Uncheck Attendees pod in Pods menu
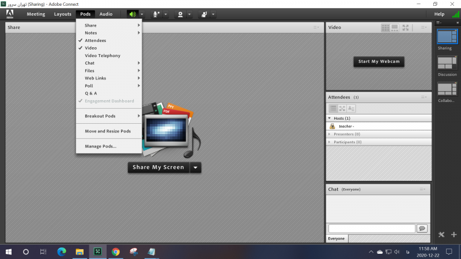 click(95, 41)
